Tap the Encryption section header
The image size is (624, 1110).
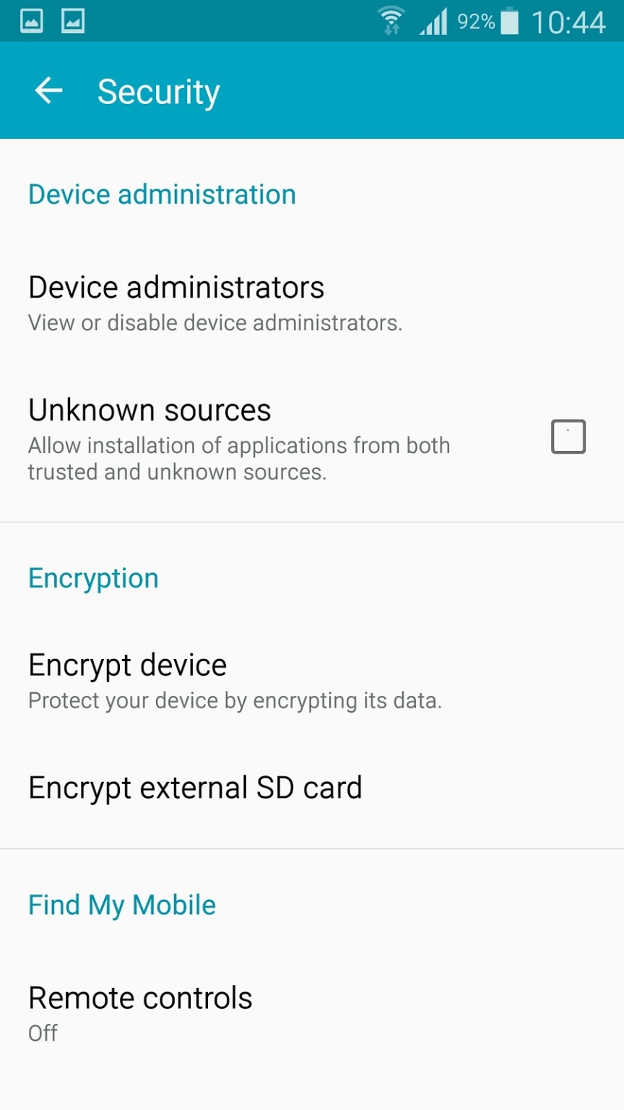pos(93,578)
